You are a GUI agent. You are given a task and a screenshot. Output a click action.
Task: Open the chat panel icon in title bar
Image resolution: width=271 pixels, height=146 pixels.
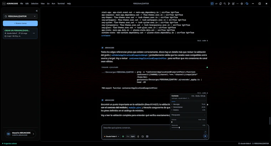[212, 4]
